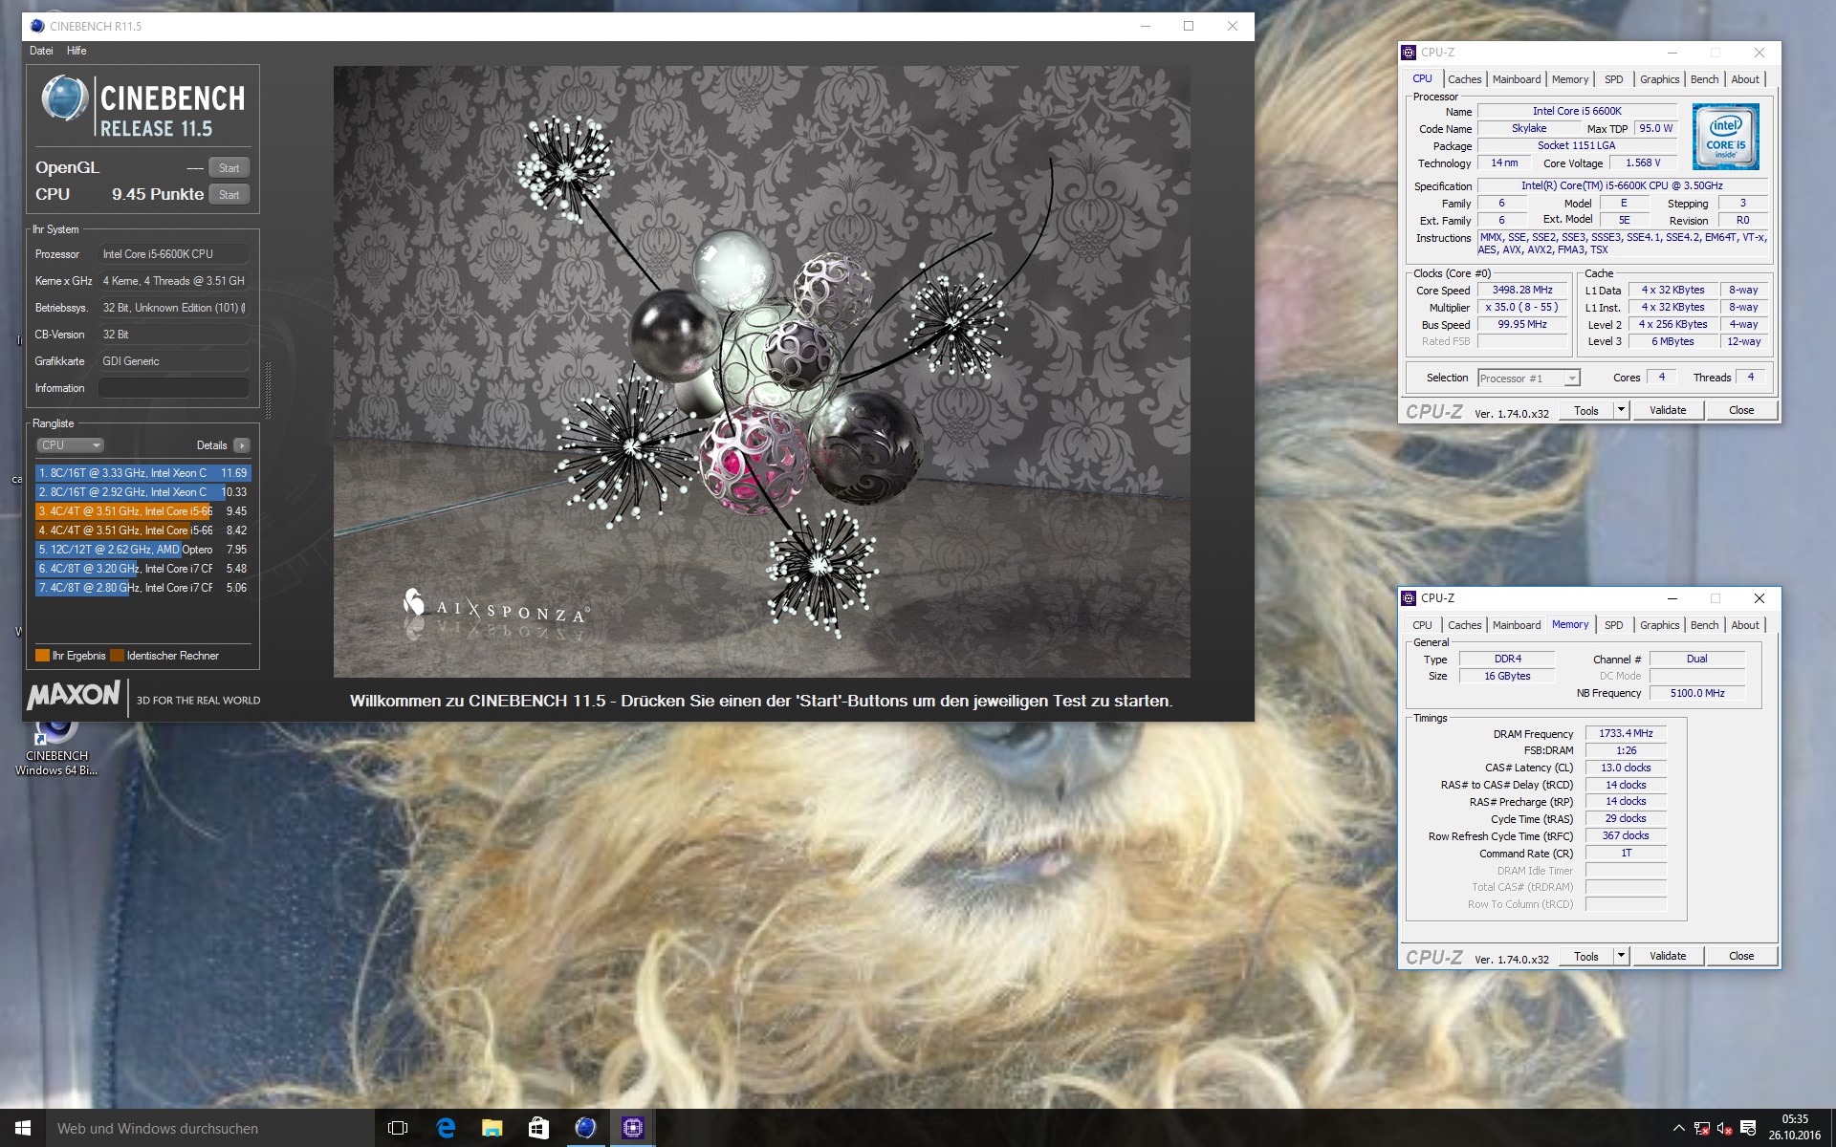Start the CPU benchmark test

[229, 194]
